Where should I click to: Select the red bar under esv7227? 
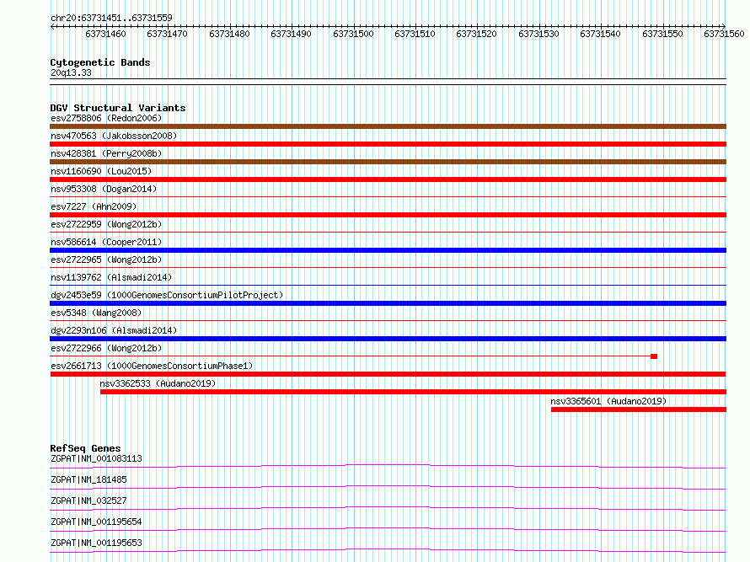tap(388, 215)
